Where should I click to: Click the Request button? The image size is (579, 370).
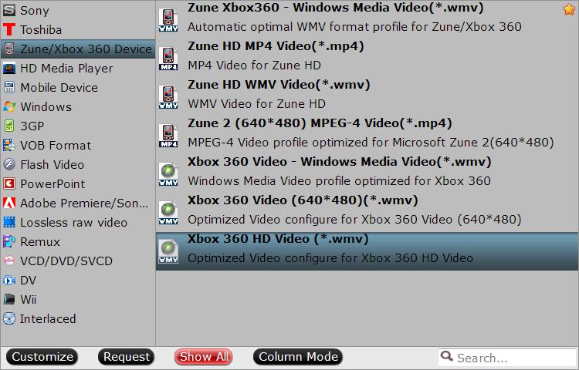tap(127, 357)
